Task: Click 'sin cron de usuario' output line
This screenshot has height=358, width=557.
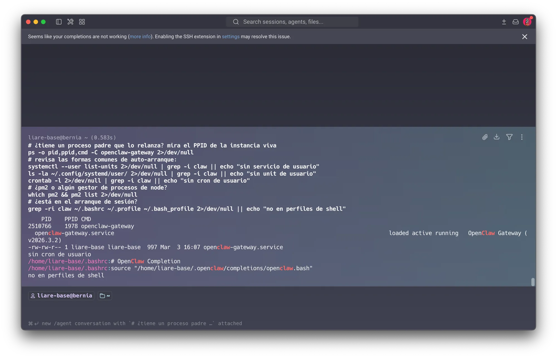Action: click(60, 254)
